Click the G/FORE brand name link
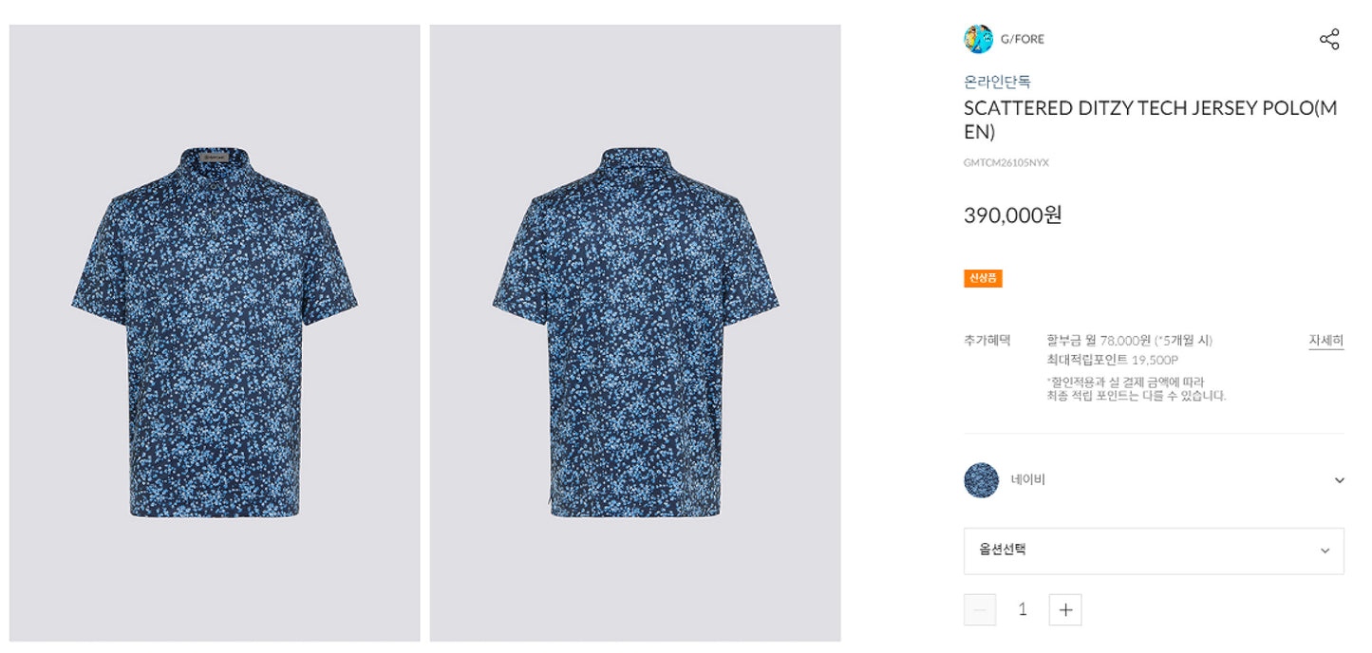Screen dimensions: 1372x653 point(1023,39)
